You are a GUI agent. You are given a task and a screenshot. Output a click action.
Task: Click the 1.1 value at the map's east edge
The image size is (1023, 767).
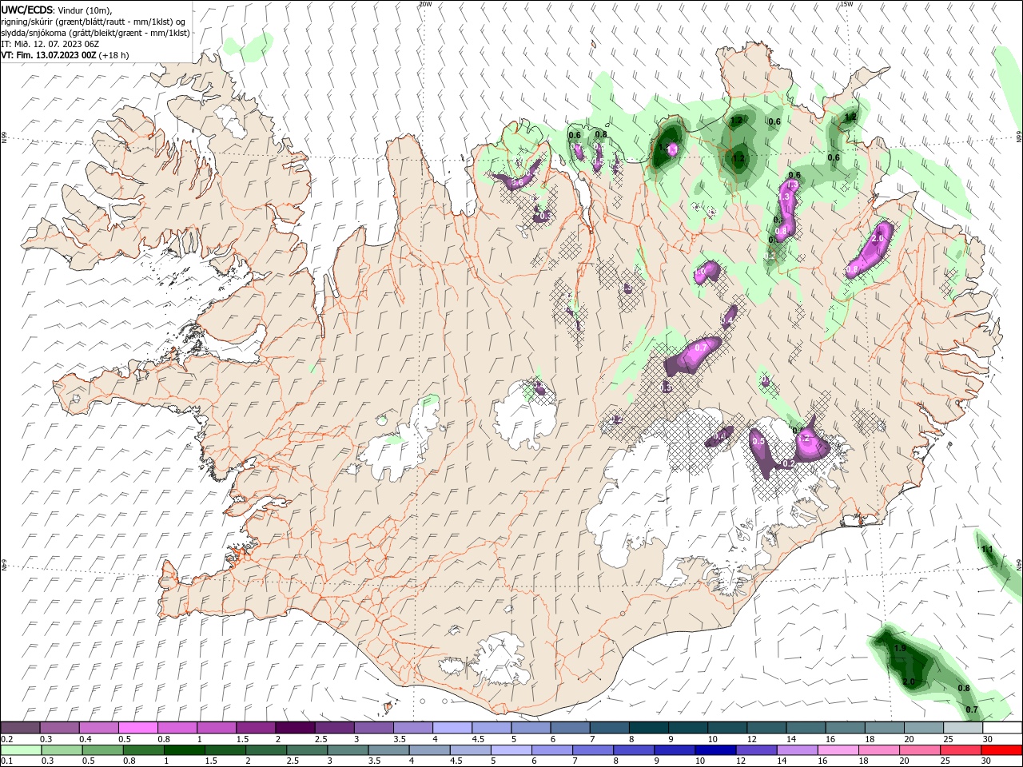(987, 549)
